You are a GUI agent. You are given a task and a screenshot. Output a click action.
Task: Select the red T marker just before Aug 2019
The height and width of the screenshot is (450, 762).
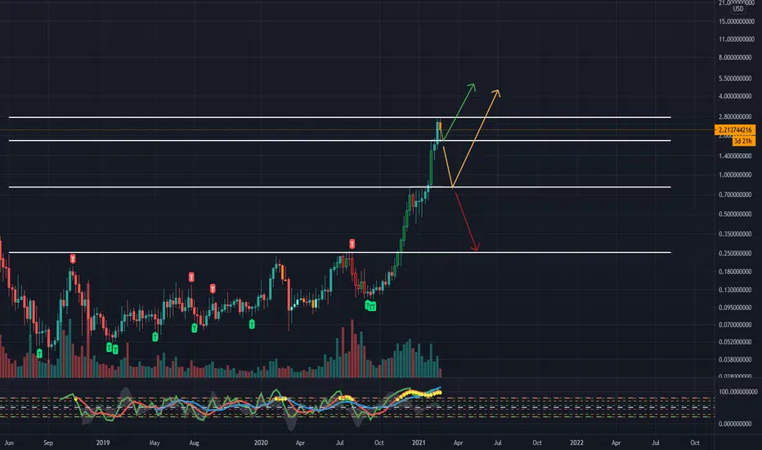[191, 277]
